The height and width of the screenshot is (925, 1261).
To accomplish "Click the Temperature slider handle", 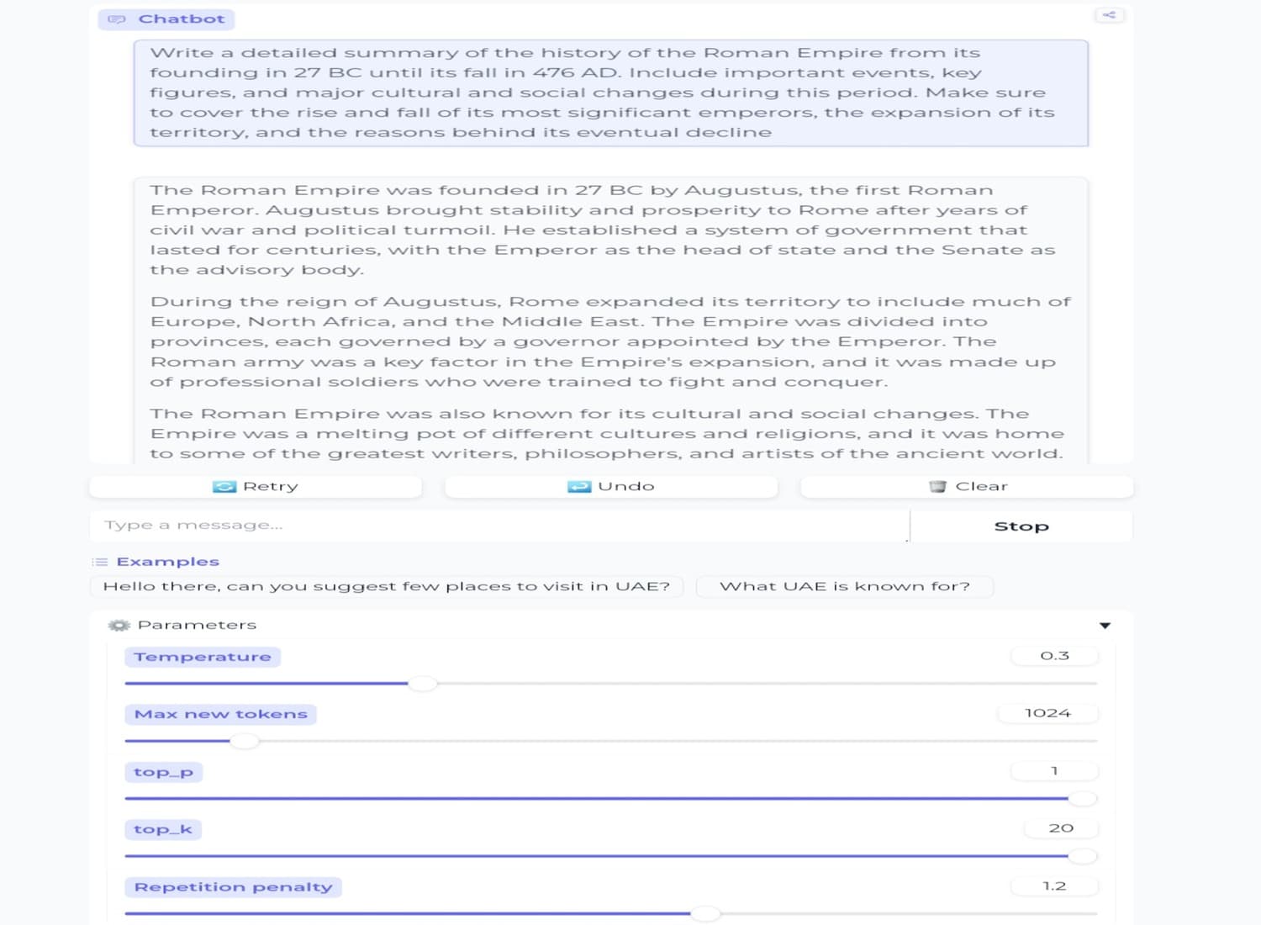I will [423, 684].
